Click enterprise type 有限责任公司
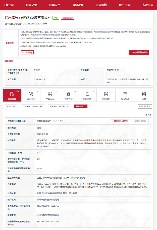This screenshot has width=157, height=230. (113, 70)
